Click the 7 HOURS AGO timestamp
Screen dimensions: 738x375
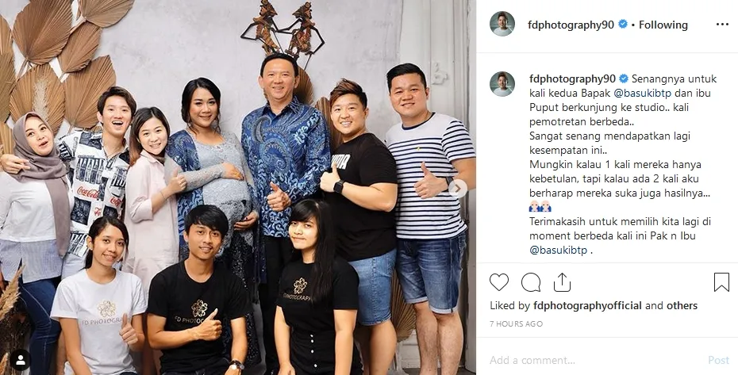517,323
